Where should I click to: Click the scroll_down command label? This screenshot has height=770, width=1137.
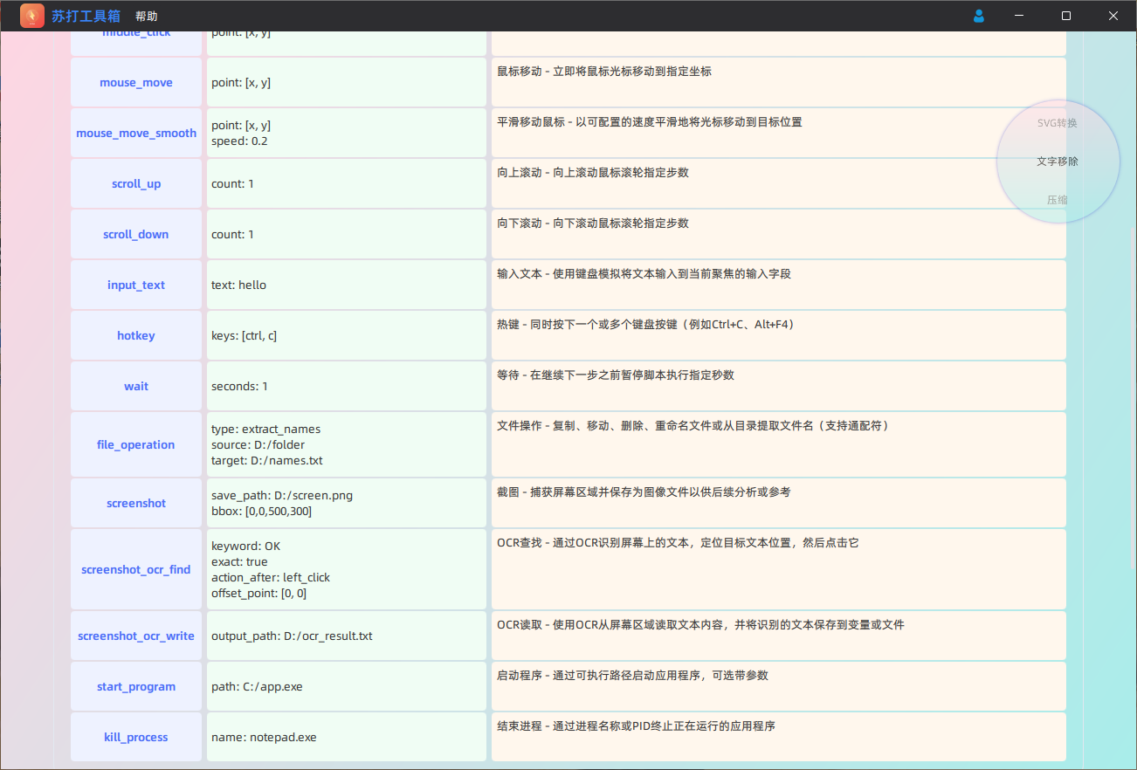click(136, 235)
